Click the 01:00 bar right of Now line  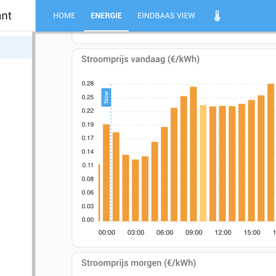[116, 177]
